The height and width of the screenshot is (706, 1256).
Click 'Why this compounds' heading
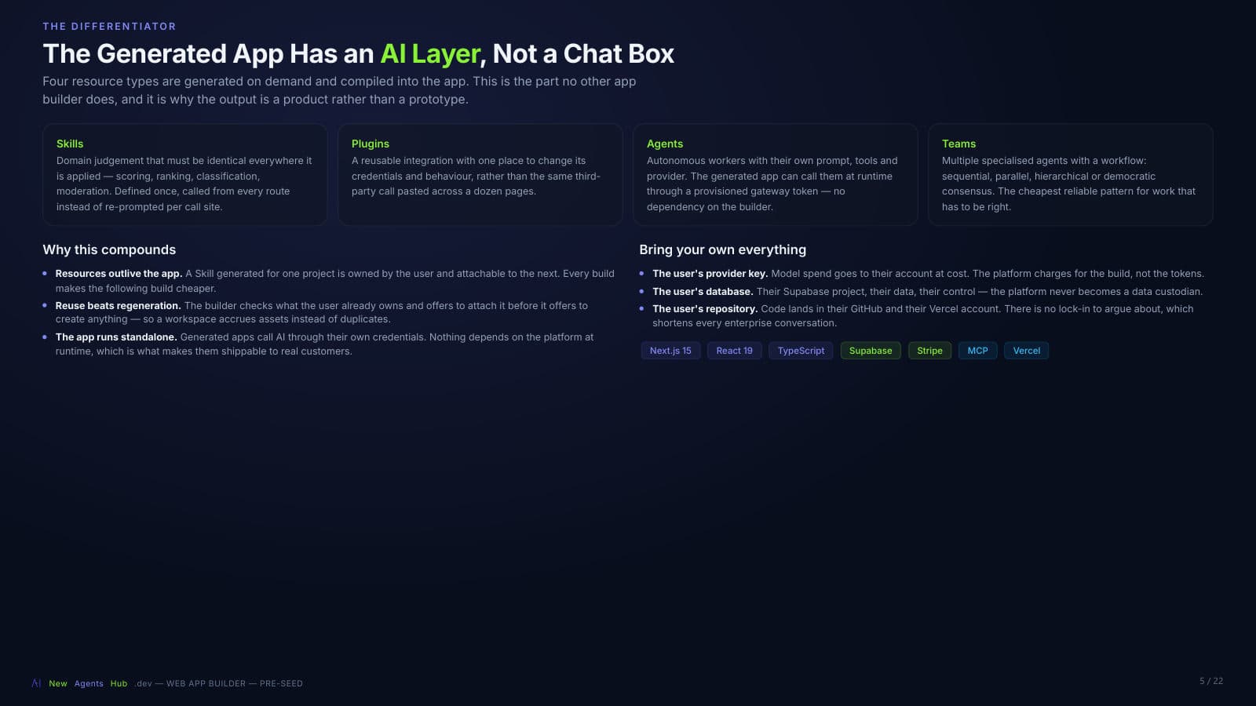pyautogui.click(x=109, y=249)
